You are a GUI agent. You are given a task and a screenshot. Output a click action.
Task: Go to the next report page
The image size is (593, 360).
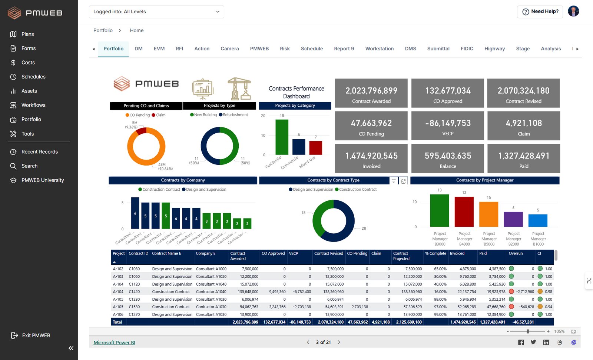(339, 342)
